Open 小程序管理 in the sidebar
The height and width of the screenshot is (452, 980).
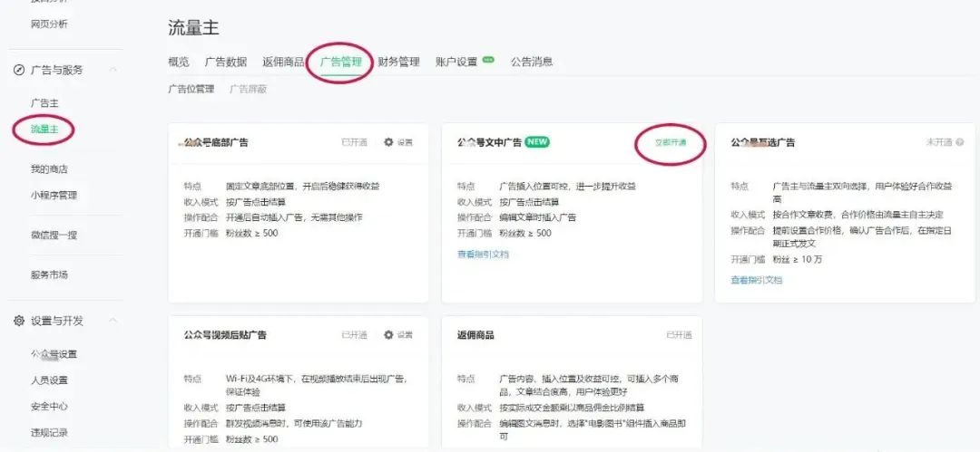[54, 196]
